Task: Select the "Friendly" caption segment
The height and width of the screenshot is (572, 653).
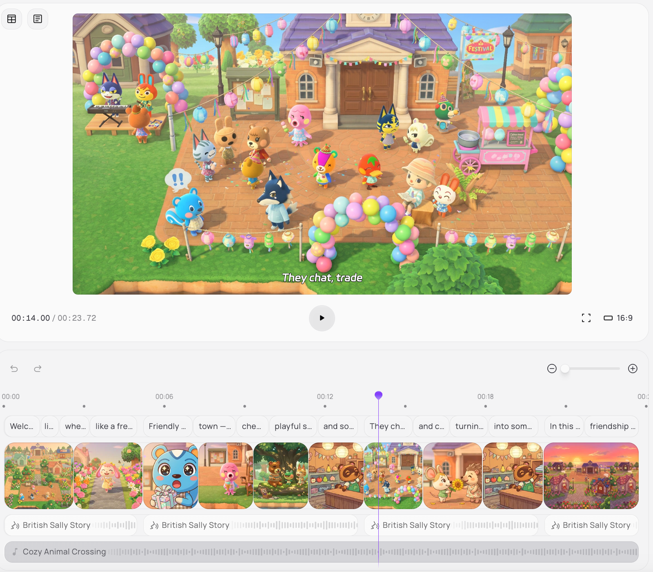Action: click(167, 426)
